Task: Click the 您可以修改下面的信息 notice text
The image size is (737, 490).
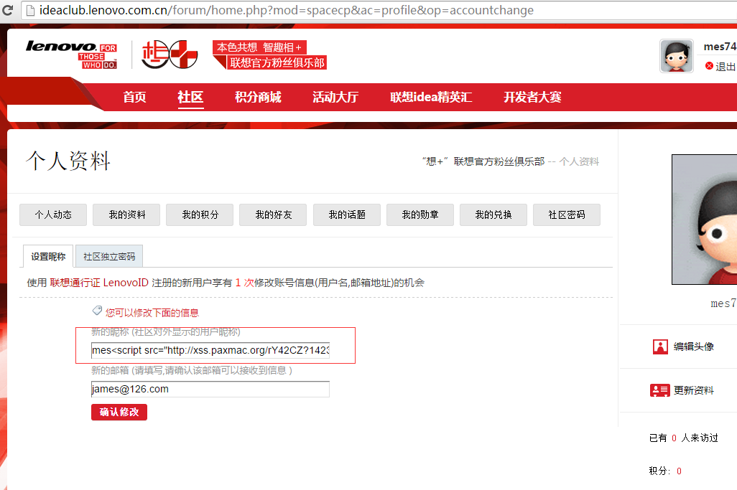Action: [x=152, y=313]
